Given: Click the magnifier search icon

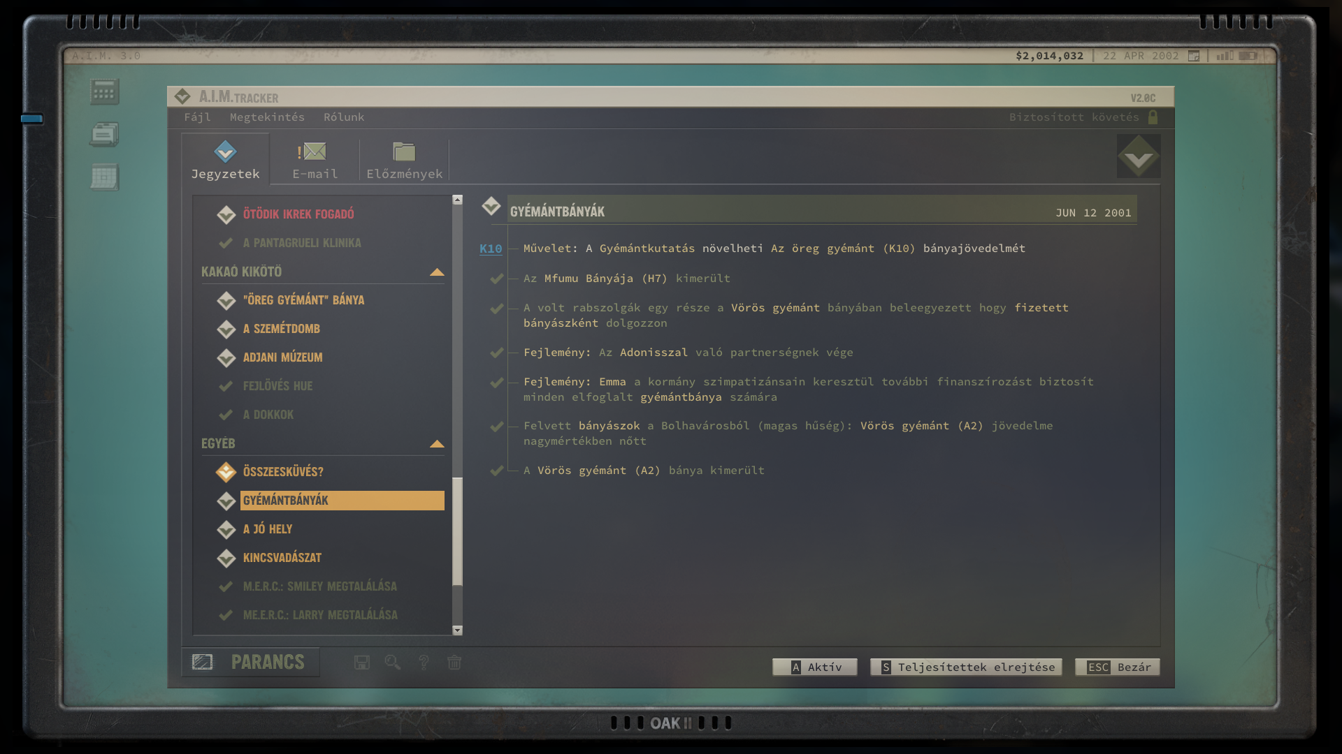Looking at the screenshot, I should tap(392, 663).
